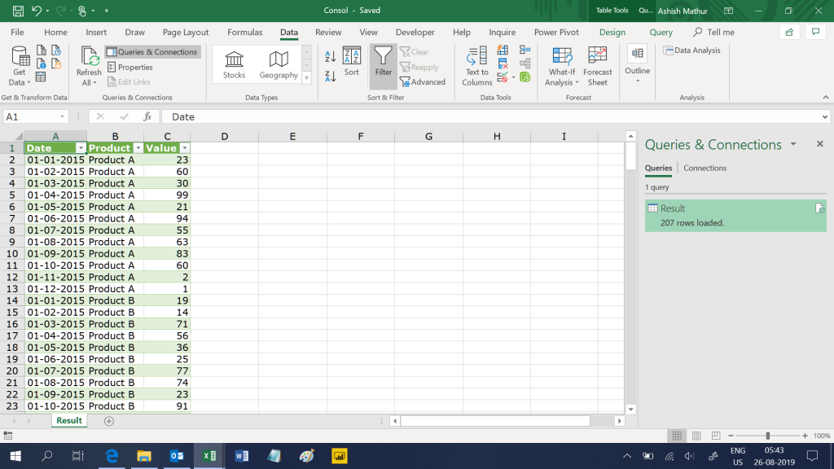
Task: Open Text to Columns wizard
Action: [x=476, y=66]
